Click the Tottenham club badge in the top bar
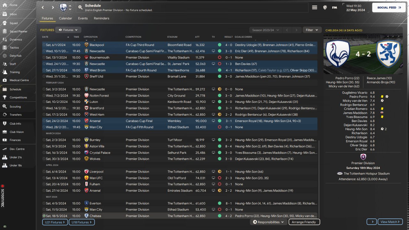Screen dimensions: 409x230 63,7
